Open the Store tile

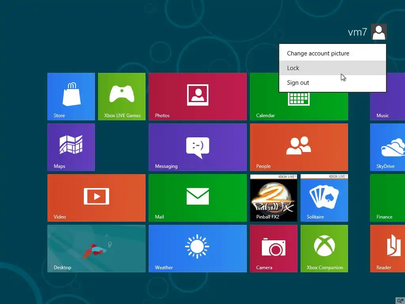click(x=71, y=97)
